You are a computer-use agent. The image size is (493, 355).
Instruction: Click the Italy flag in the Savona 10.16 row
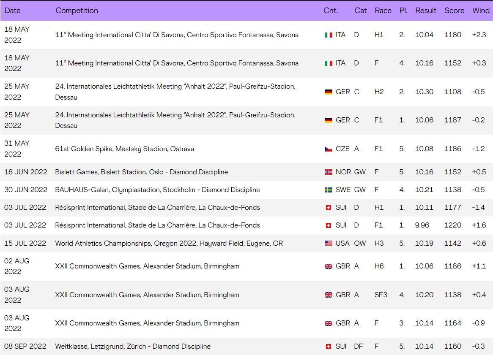click(x=328, y=63)
